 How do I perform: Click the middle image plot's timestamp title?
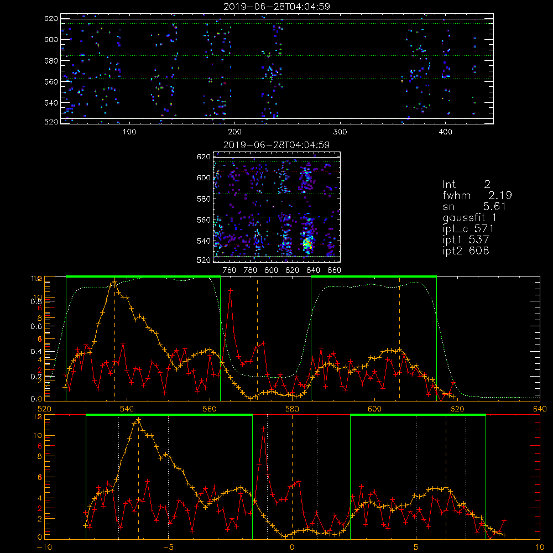(x=276, y=145)
